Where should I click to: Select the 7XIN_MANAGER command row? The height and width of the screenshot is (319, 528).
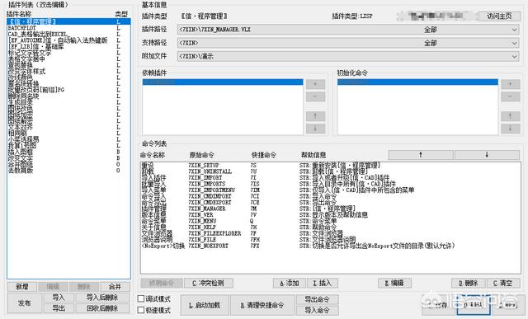(330, 209)
